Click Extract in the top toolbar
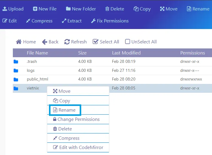Image resolution: width=212 pixels, height=155 pixels. pos(72,21)
